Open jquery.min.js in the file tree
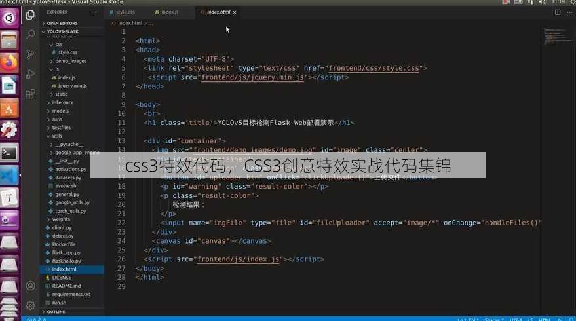 [x=72, y=86]
